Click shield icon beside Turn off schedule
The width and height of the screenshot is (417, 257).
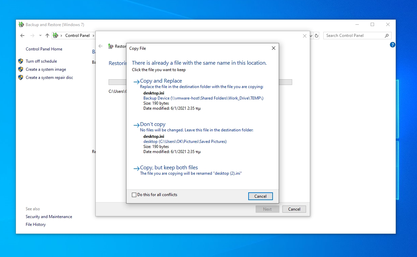(x=21, y=61)
